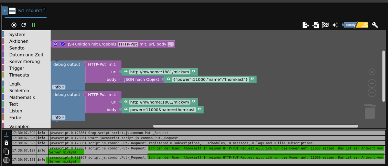Click the HTTP-Put function name field

pyautogui.click(x=128, y=44)
